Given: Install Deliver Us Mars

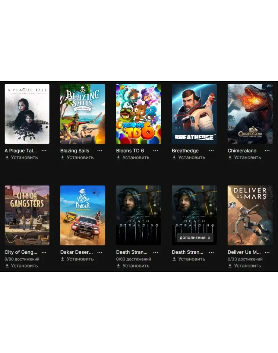Looking at the screenshot, I should 245,266.
